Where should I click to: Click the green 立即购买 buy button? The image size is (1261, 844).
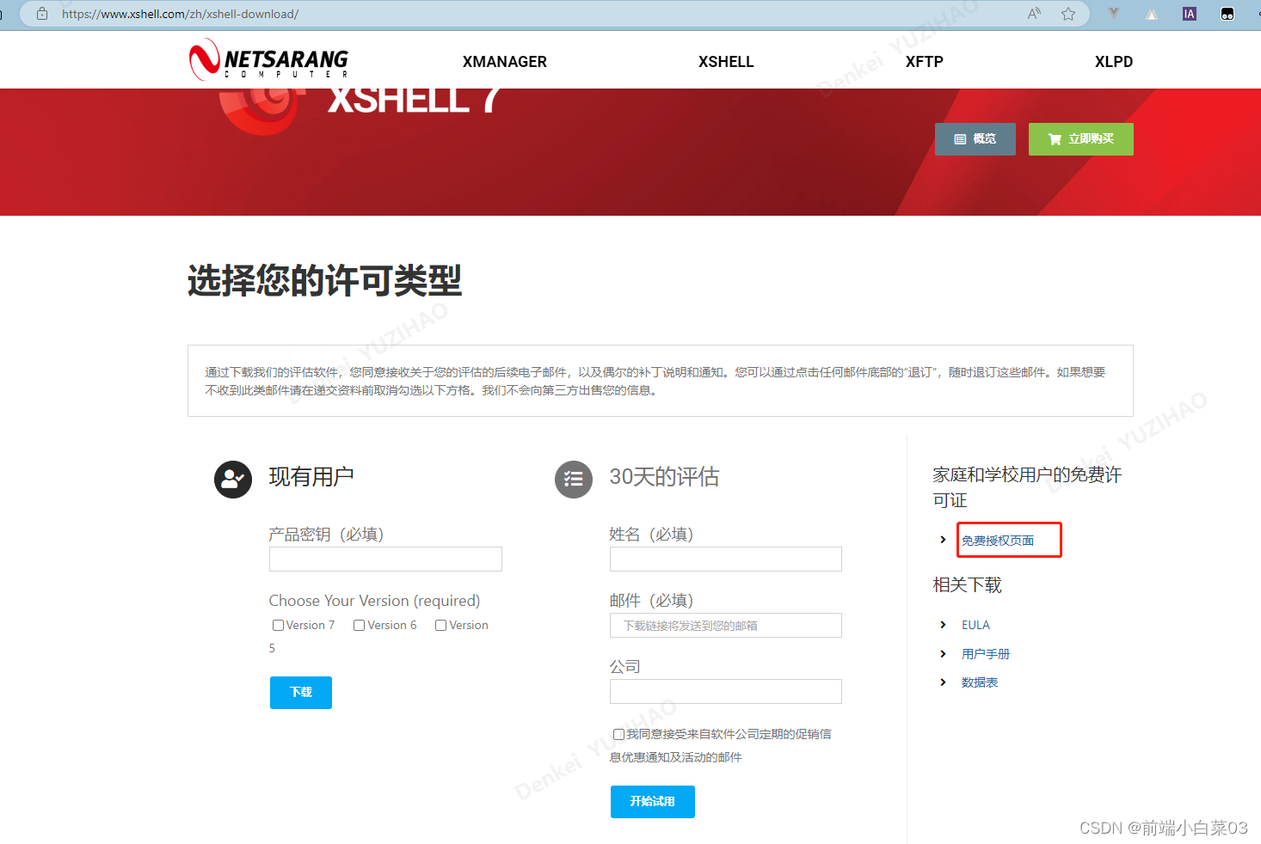click(1081, 139)
